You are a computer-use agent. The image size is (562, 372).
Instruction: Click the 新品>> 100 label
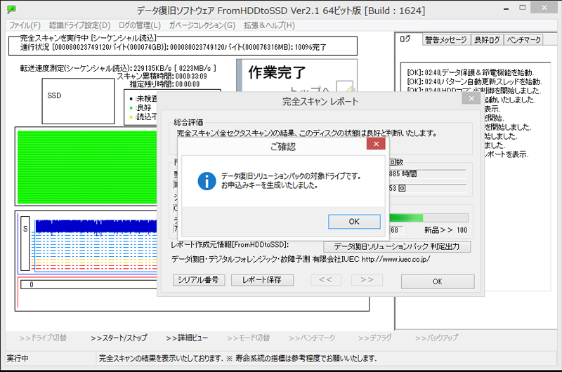click(446, 230)
